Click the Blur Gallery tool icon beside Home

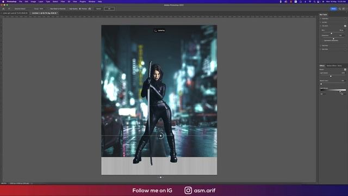tap(9, 9)
